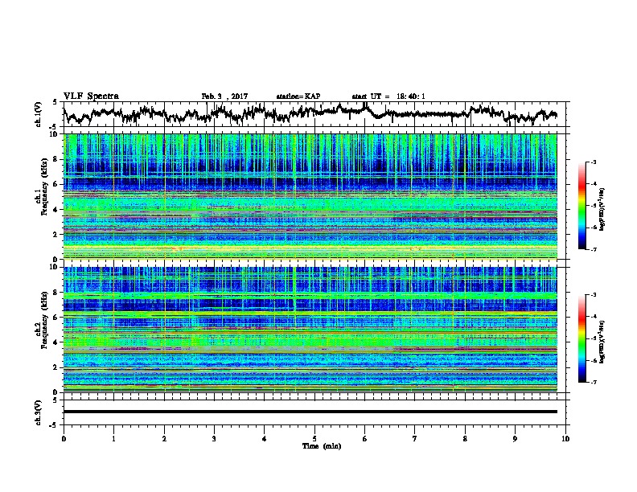
Task: Click time axis tick label "9"
Action: 515,439
